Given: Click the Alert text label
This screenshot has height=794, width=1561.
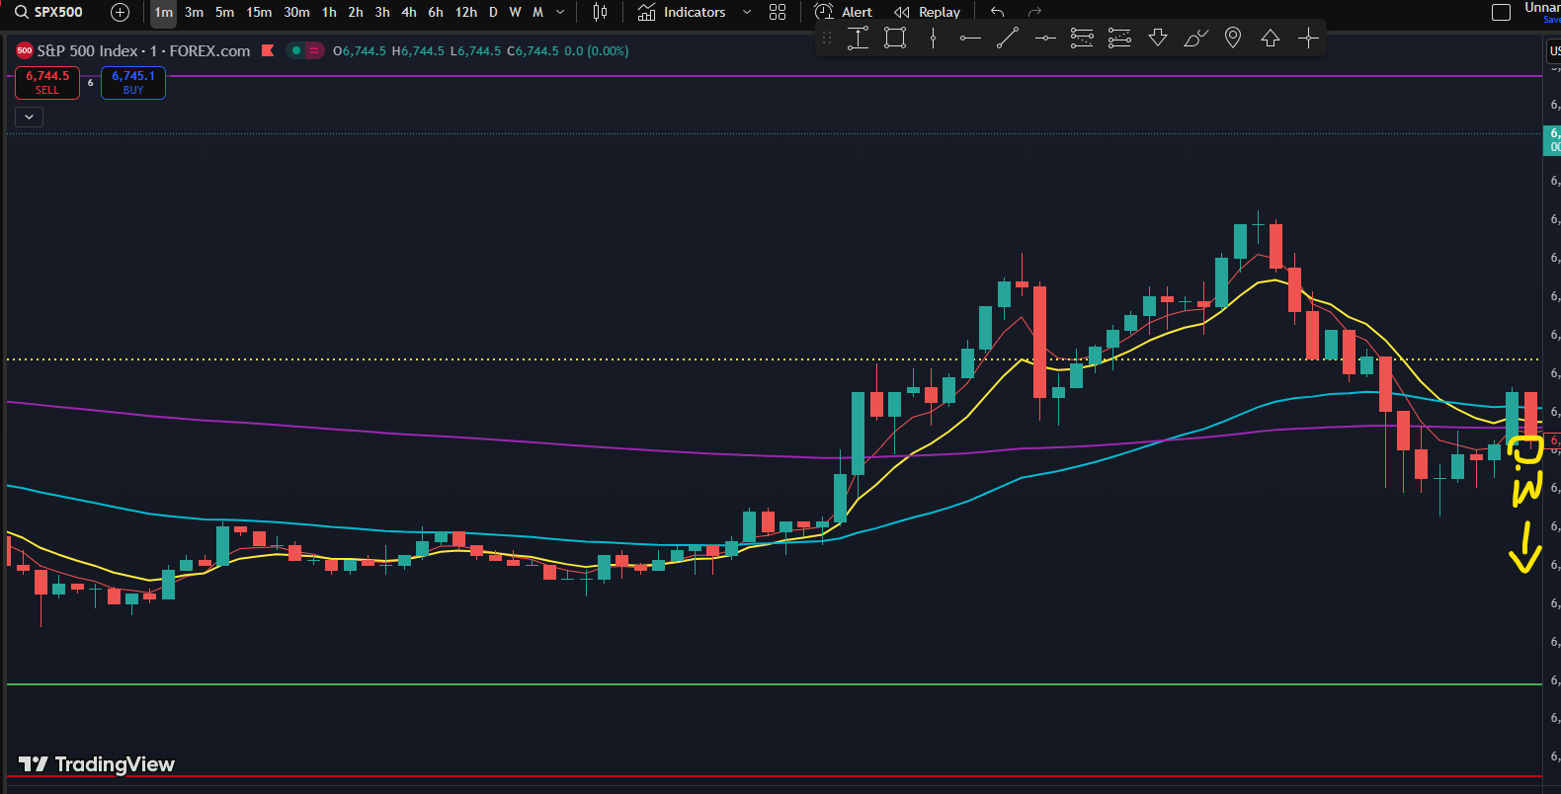Looking at the screenshot, I should [x=857, y=13].
